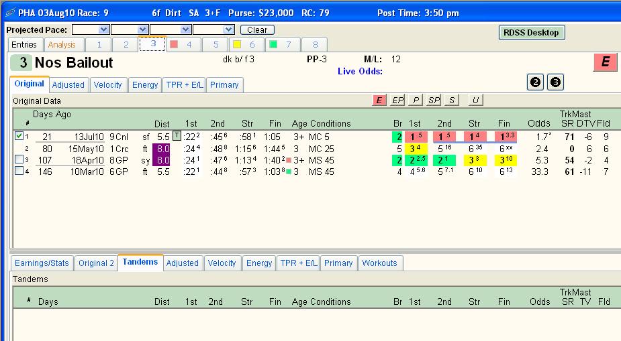This screenshot has height=341, width=621.
Task: Check the 18Apr10 pace line checkbox
Action: click(19, 159)
